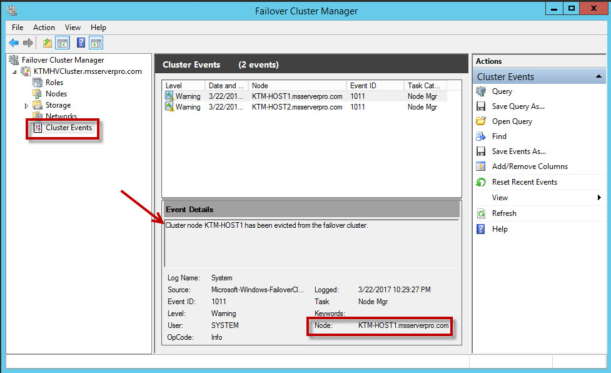The image size is (611, 373).
Task: Select Networks in the cluster tree
Action: tap(61, 116)
